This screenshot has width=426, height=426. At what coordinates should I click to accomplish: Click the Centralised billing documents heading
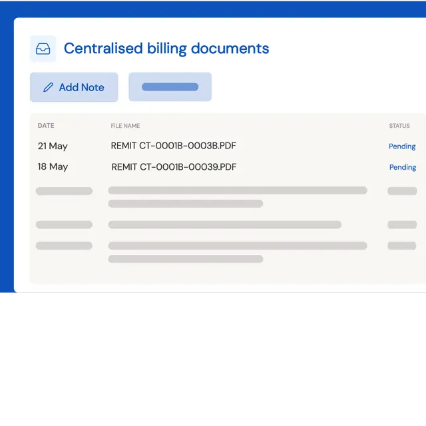[x=166, y=49]
